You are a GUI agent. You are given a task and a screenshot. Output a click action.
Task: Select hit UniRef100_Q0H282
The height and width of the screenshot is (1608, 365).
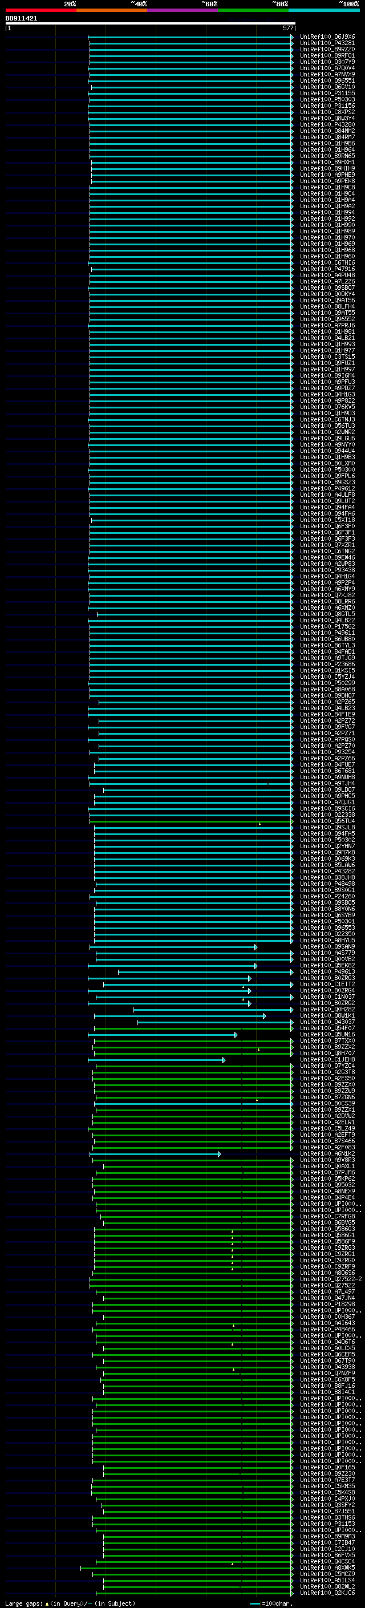pos(327,1010)
